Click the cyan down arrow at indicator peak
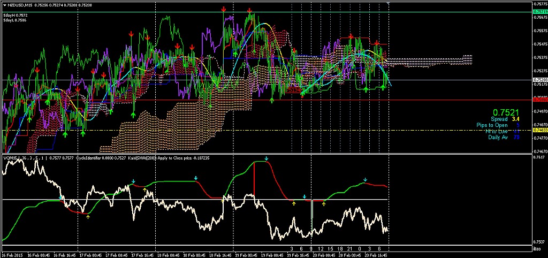This screenshot has height=258, width=548. pos(266,159)
